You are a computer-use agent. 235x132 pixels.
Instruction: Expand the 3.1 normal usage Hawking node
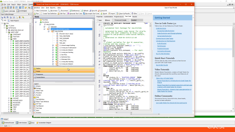pyautogui.click(x=53, y=45)
